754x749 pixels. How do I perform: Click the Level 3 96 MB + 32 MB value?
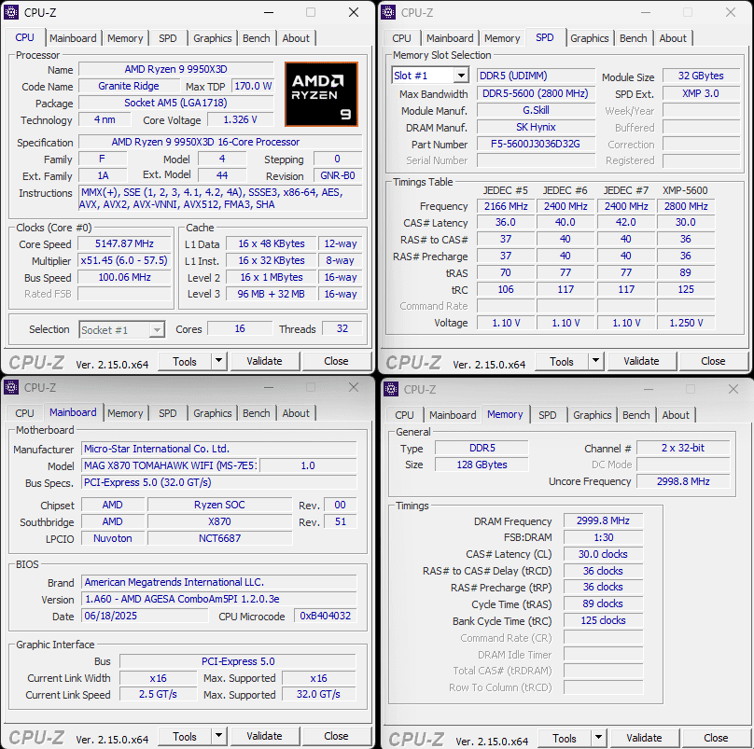[x=272, y=294]
